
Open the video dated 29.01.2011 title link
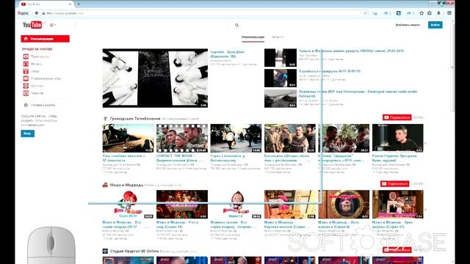pyautogui.click(x=351, y=51)
